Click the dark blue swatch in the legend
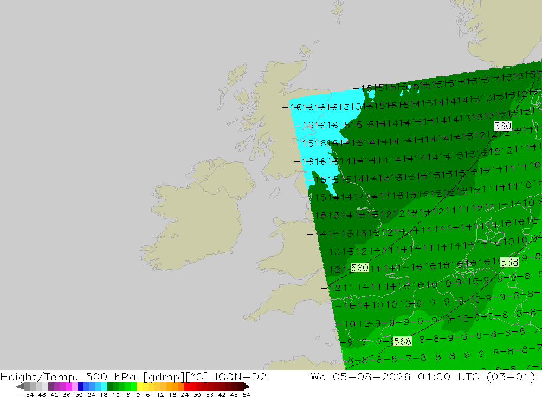 pos(81,387)
